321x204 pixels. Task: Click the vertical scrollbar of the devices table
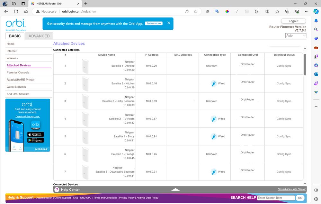click(305, 64)
